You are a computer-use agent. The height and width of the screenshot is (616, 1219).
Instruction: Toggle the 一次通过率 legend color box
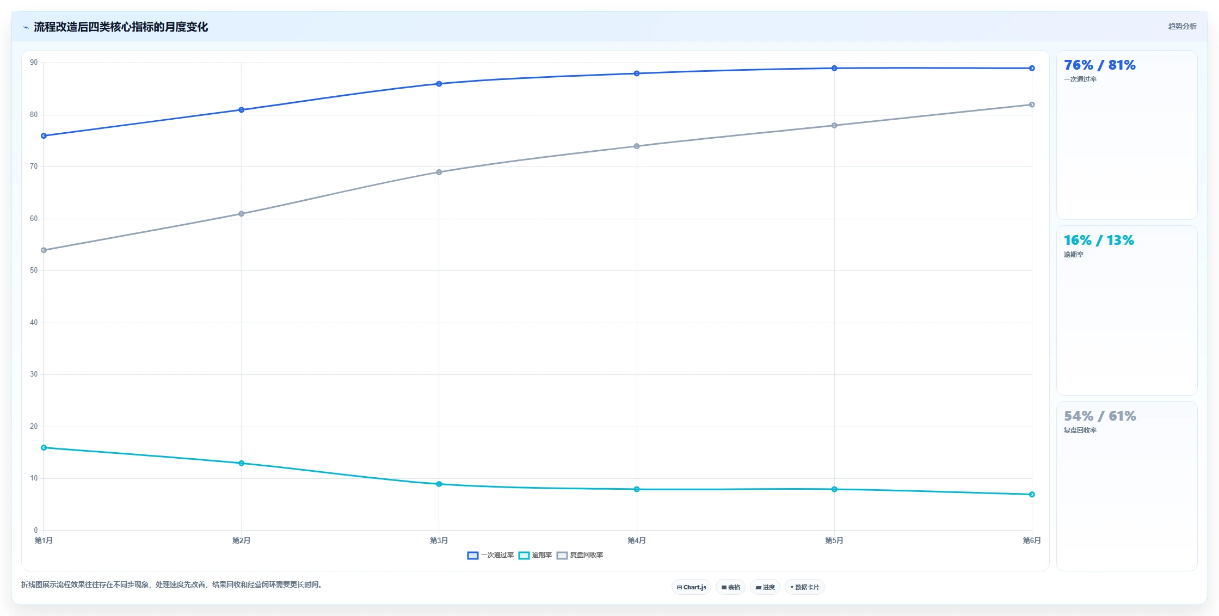pyautogui.click(x=473, y=555)
